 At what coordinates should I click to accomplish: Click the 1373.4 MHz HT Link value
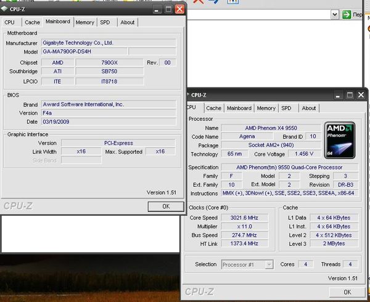(x=244, y=243)
